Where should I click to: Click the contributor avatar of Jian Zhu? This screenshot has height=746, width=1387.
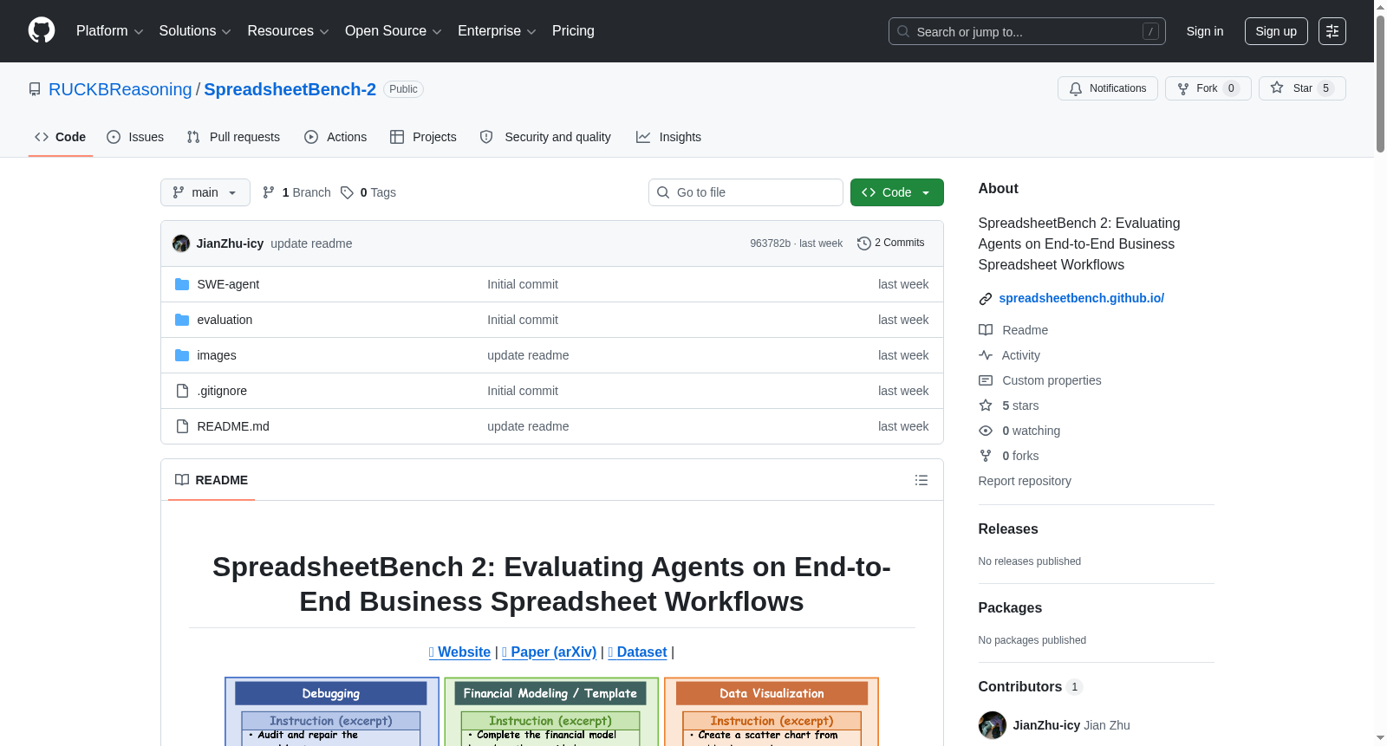[993, 725]
